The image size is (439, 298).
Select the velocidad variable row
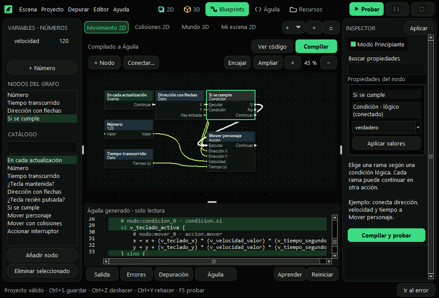pos(41,41)
